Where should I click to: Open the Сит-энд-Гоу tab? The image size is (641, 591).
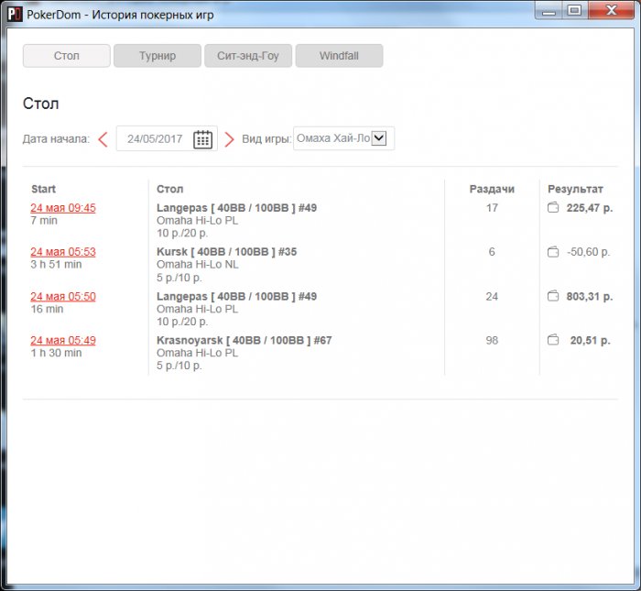coord(248,56)
